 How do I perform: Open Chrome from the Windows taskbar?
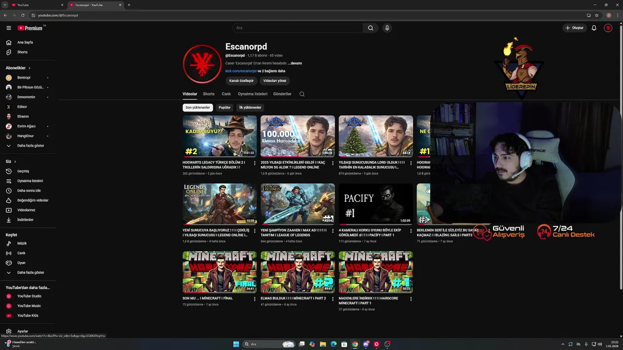tap(355, 344)
